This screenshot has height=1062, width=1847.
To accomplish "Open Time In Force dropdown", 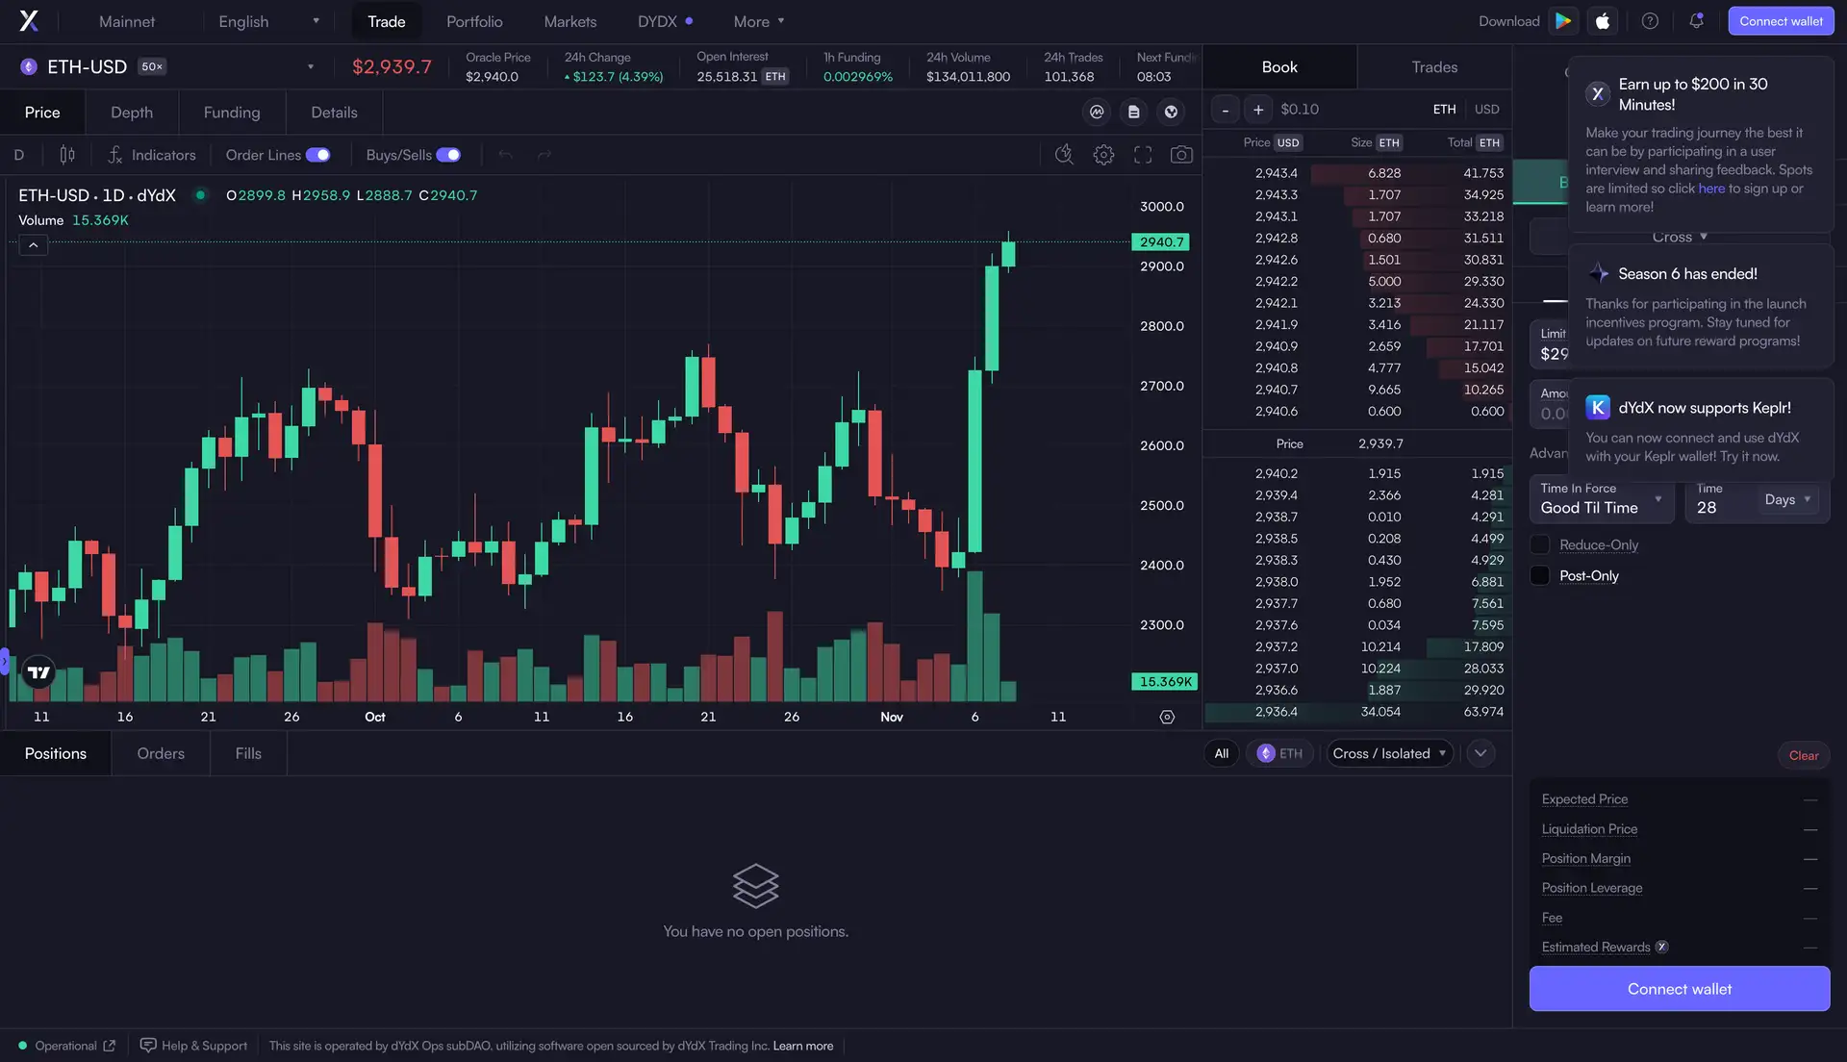I will (1601, 500).
